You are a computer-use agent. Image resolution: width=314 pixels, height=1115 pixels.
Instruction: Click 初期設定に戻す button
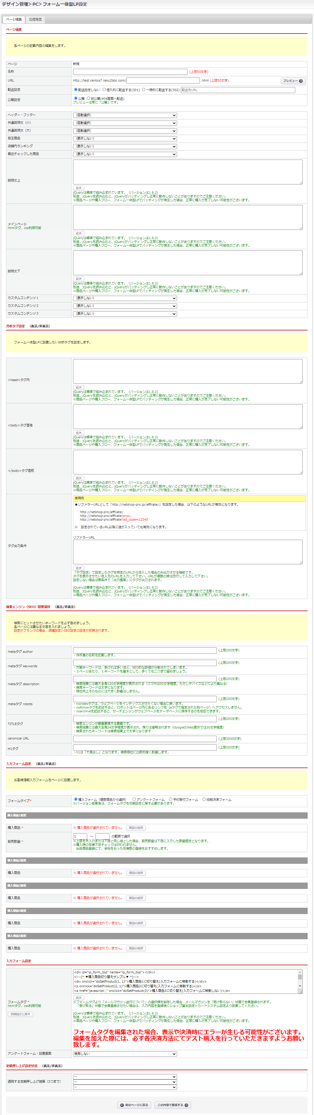click(x=20, y=1014)
